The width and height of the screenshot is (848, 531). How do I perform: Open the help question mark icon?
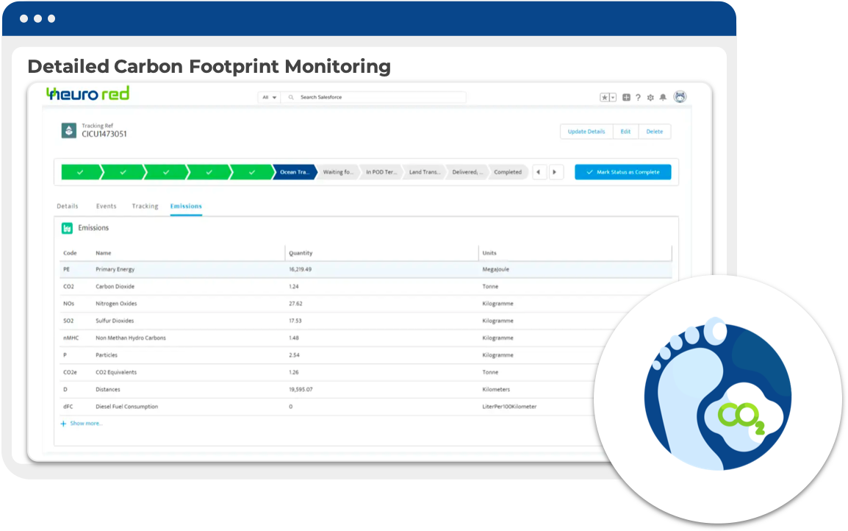click(638, 97)
